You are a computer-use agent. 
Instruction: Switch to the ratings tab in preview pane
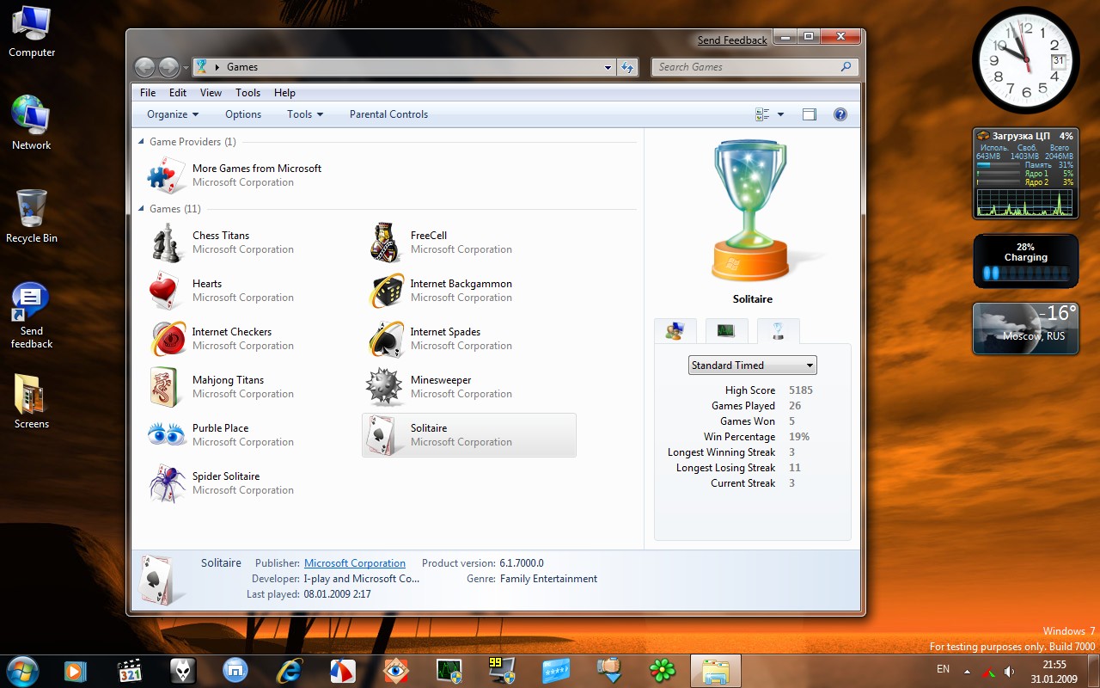point(675,331)
